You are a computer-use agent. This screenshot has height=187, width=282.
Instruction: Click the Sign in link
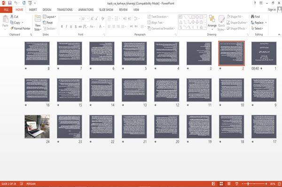pyautogui.click(x=272, y=10)
